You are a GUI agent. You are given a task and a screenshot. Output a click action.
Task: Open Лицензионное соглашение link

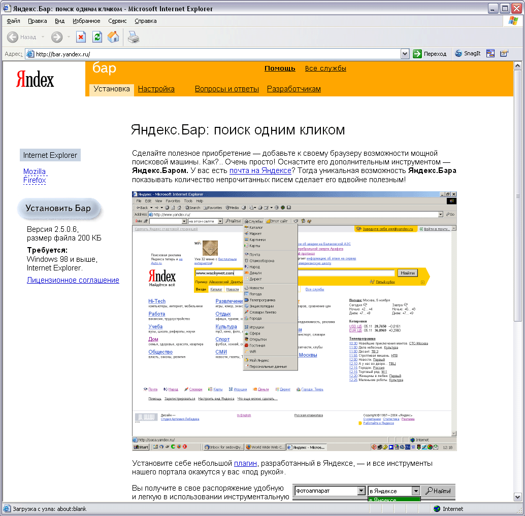click(x=73, y=280)
